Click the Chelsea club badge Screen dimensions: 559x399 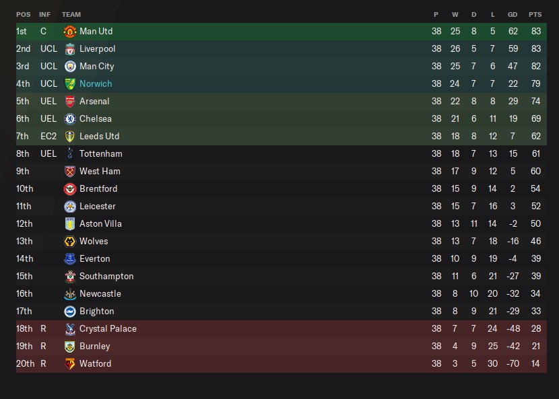coord(70,119)
